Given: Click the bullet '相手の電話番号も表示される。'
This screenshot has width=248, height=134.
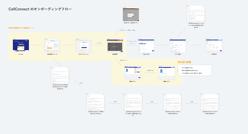Looking at the screenshot, I should point(190,71).
